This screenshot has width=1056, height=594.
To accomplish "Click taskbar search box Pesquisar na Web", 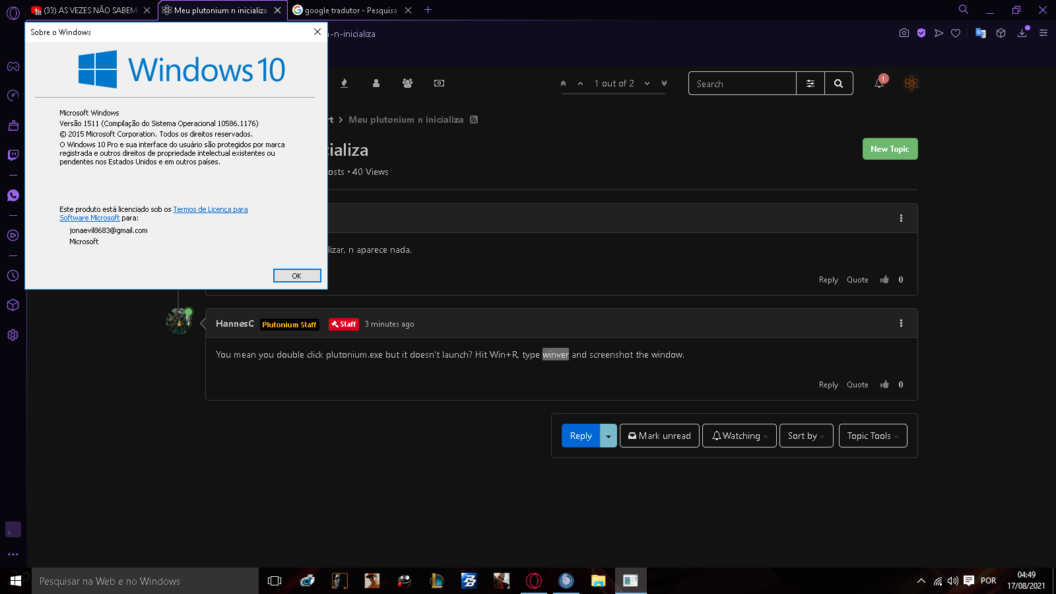I will [145, 581].
